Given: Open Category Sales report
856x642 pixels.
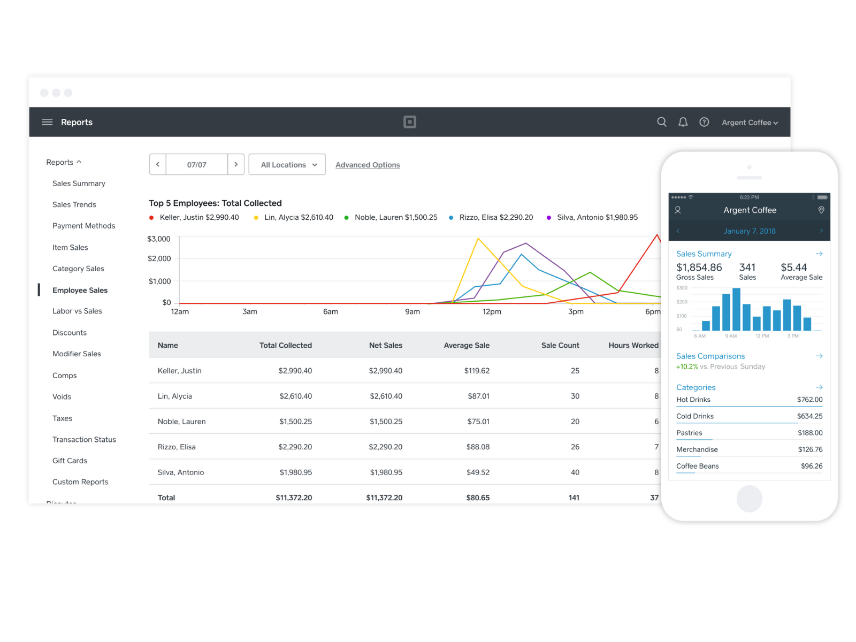Looking at the screenshot, I should pos(78,269).
